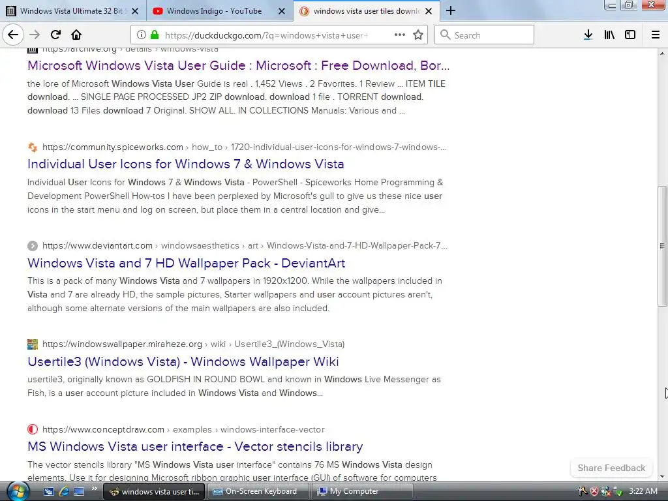The height and width of the screenshot is (501, 668).
Task: Click the scrollbar up arrow
Action: click(x=662, y=53)
